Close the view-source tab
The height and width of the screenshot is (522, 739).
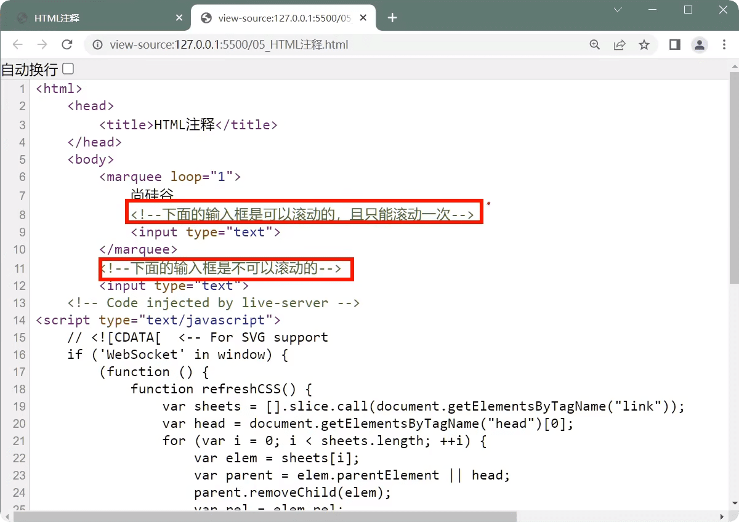[365, 18]
